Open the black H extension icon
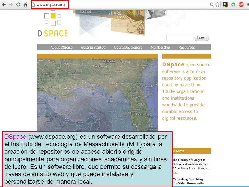Screen dimensions: 249x187 pos(225,5)
